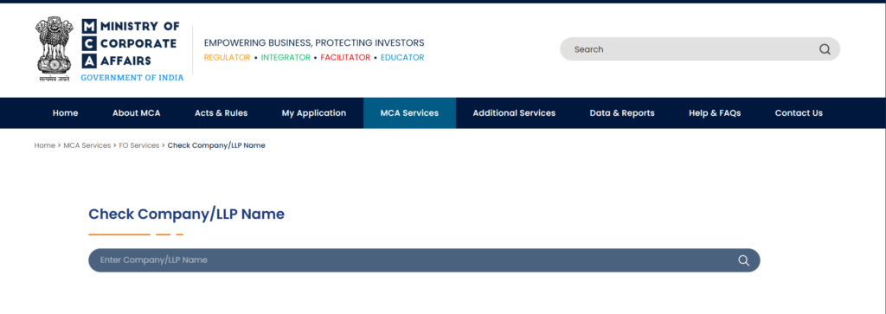Click the Check Company/LLP Name breadcrumb
The width and height of the screenshot is (886, 314).
click(x=216, y=145)
